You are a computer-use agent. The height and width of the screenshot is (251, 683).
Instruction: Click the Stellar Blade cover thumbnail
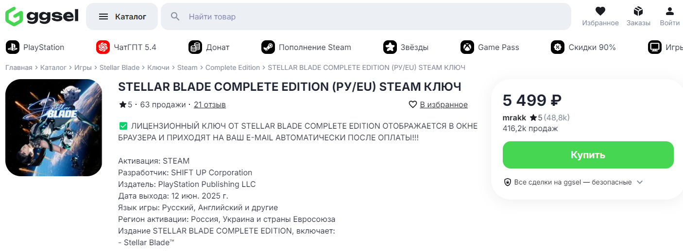click(53, 128)
